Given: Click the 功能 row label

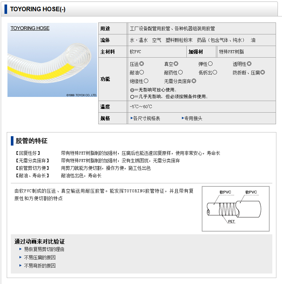Looking at the screenshot, I should [x=105, y=79].
